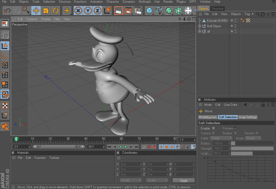Switch to Texture mode checkerboard icon

[x=5, y=106]
